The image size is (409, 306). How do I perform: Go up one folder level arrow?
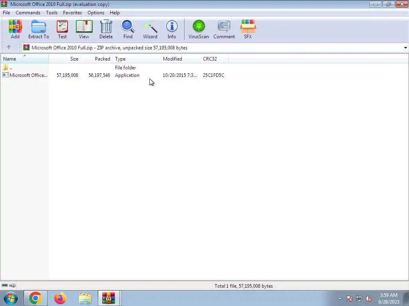point(9,47)
